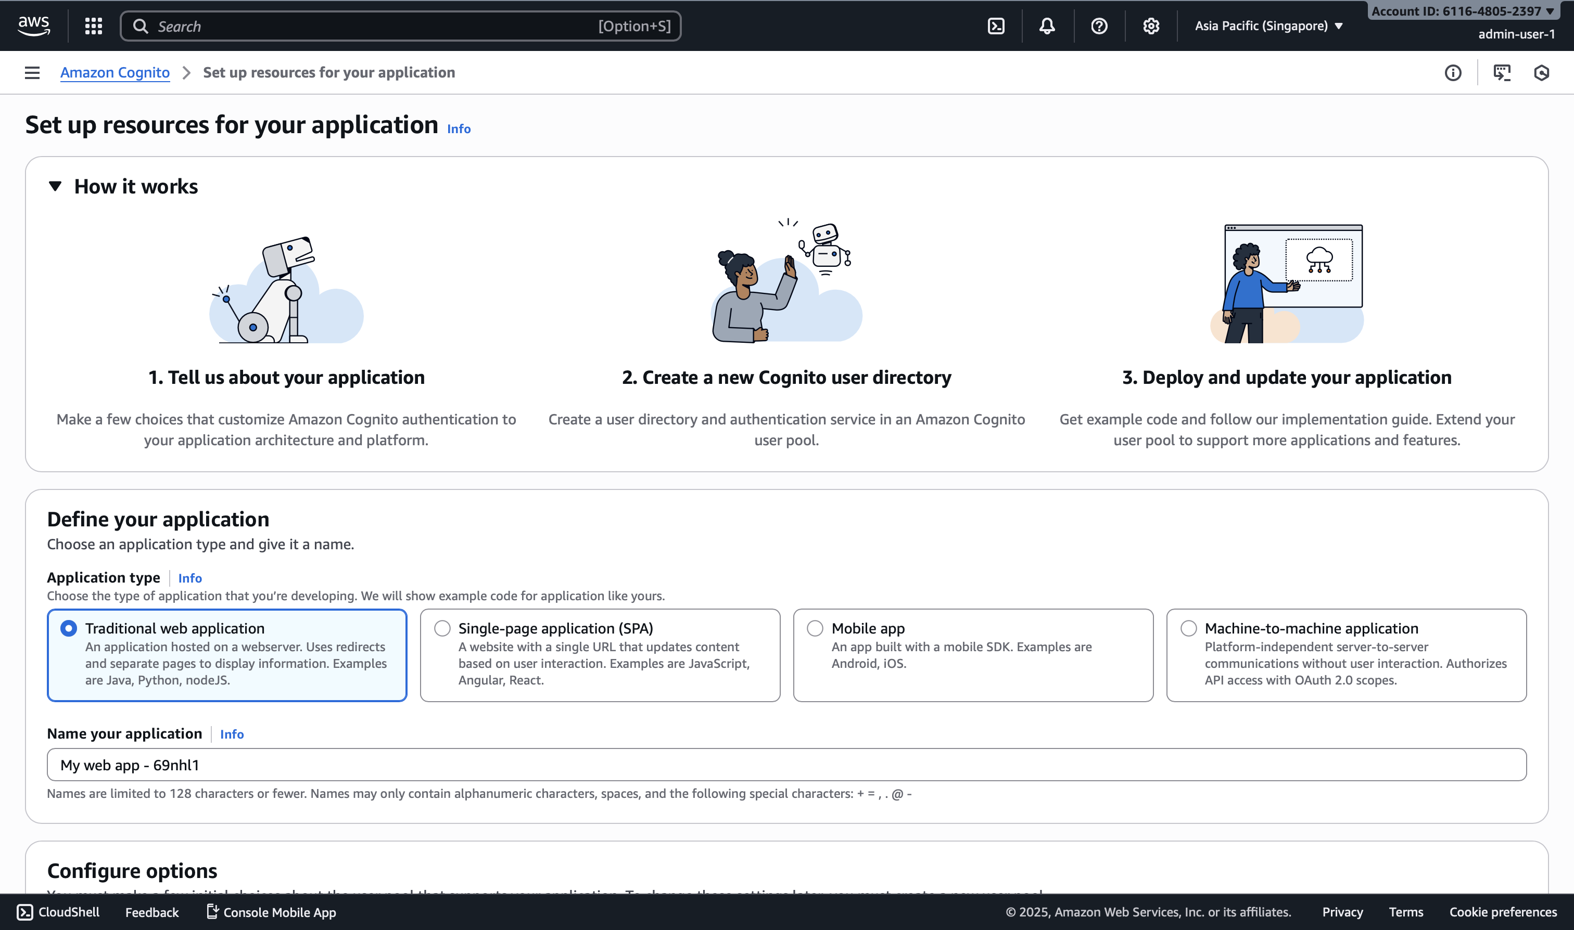The image size is (1574, 930).
Task: Open the settings gear icon
Action: [x=1151, y=25]
